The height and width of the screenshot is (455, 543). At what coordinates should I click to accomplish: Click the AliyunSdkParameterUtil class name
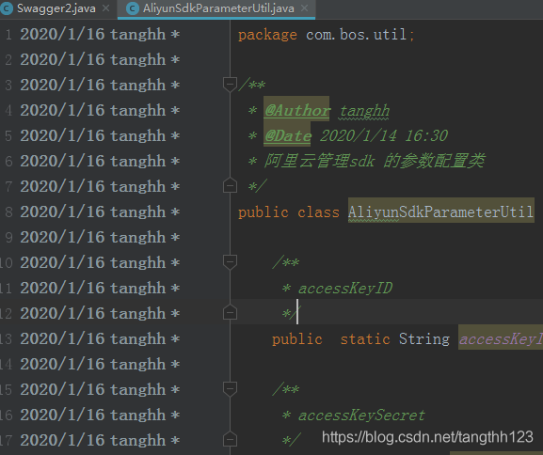tap(440, 212)
